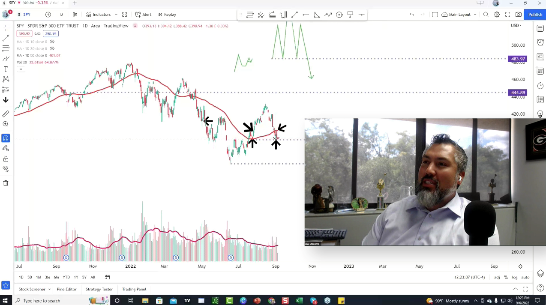Take a chart snapshot with camera icon
The image size is (546, 305).
pyautogui.click(x=519, y=15)
